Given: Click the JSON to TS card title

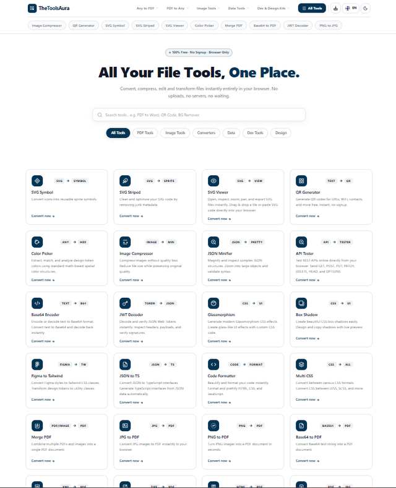Looking at the screenshot, I should click(x=129, y=376).
